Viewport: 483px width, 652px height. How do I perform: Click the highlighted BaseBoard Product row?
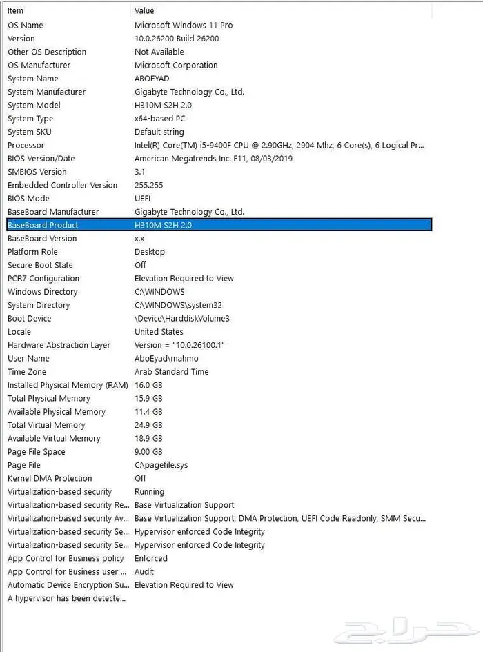pyautogui.click(x=219, y=225)
